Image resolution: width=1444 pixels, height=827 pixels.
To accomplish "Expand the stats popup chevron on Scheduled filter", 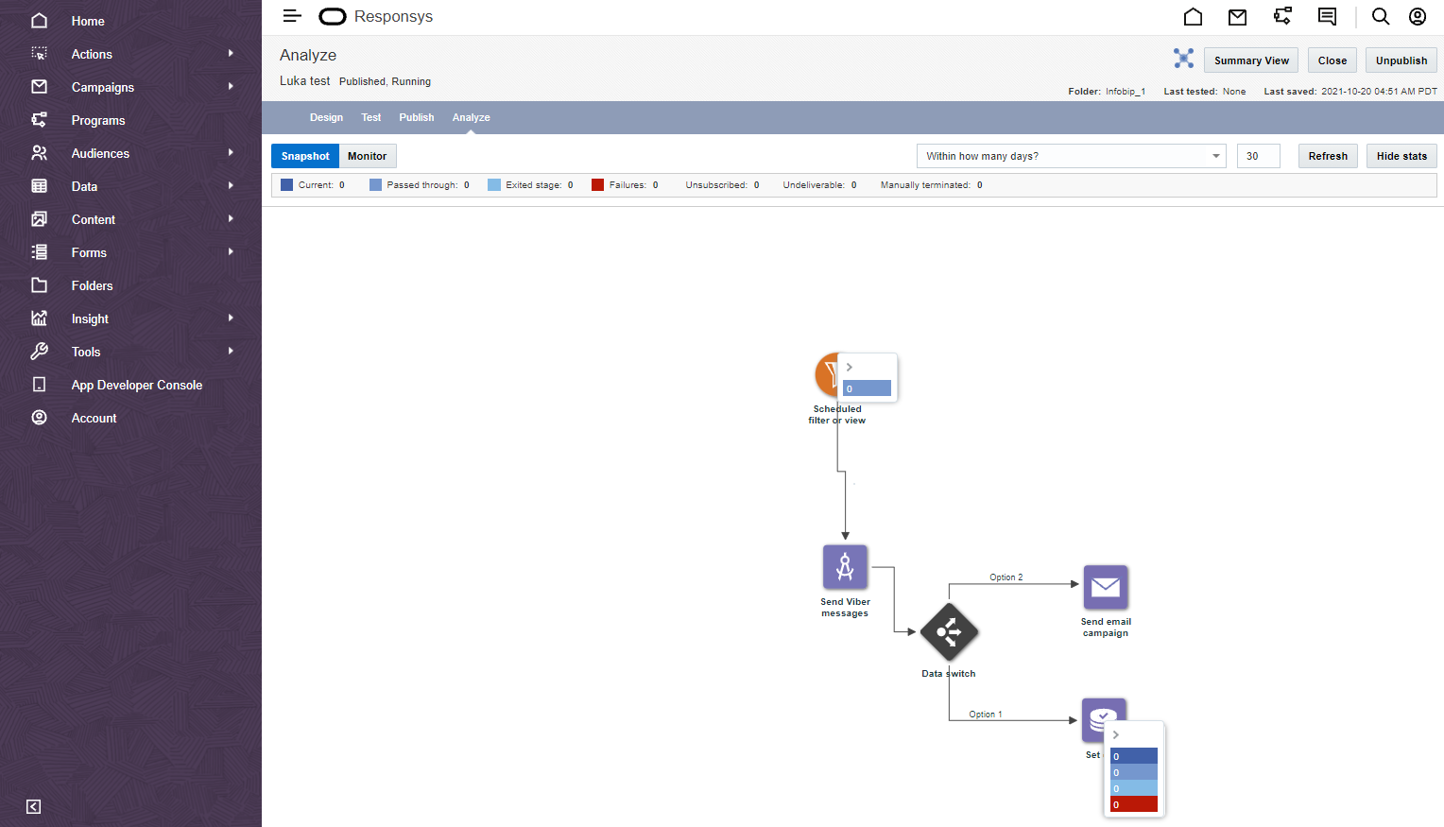I will click(x=850, y=367).
